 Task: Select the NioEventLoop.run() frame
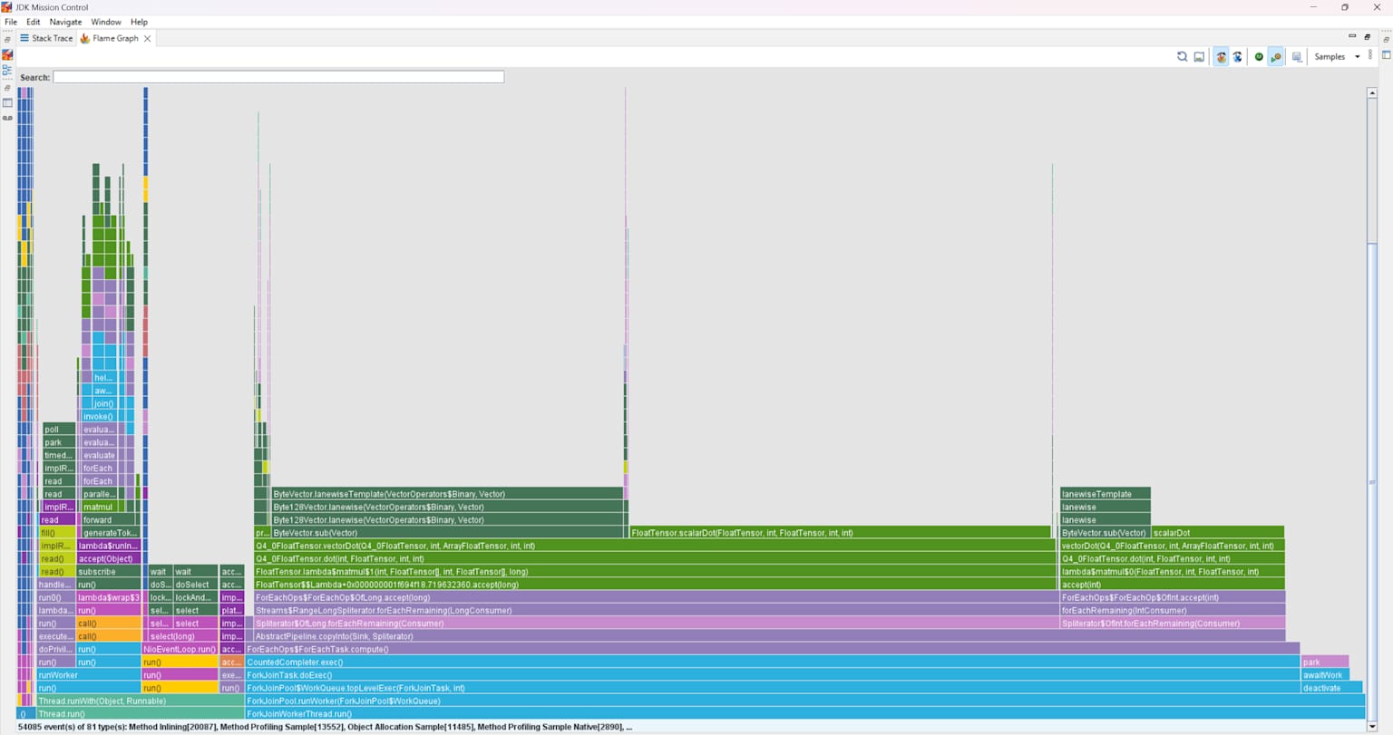click(180, 649)
